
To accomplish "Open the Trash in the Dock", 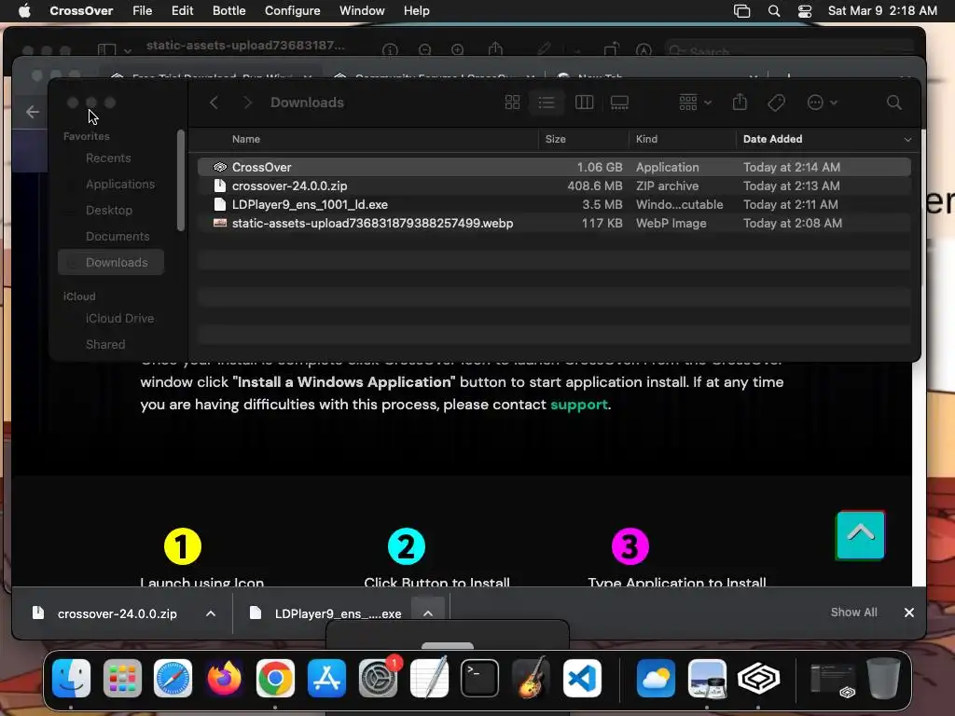I will pos(883,678).
